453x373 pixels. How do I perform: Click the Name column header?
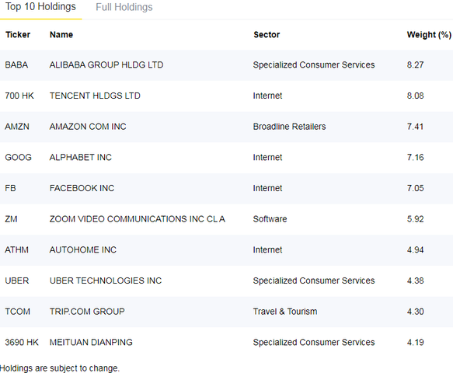pos(61,35)
